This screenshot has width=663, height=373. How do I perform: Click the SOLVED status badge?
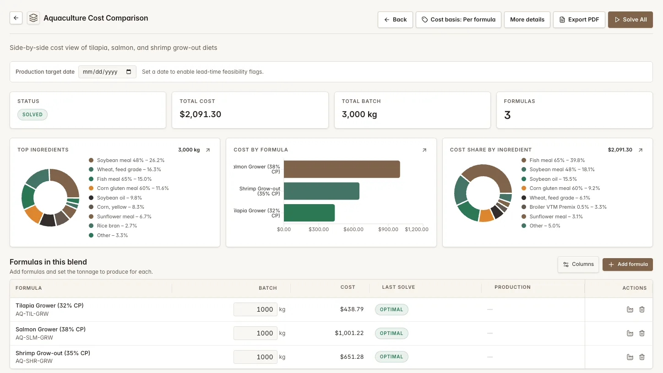33,114
